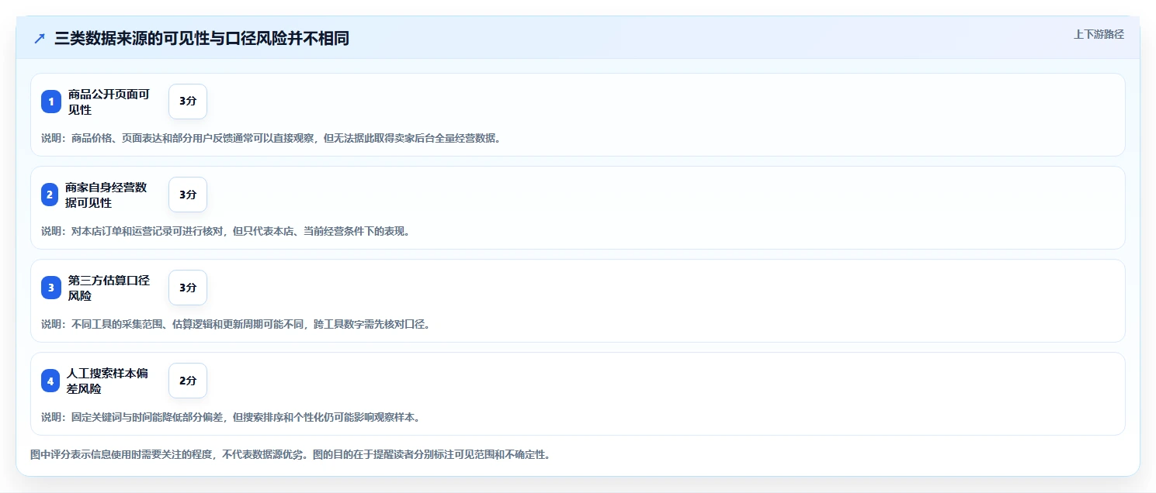Click the 3分 score for 商品公开页面可见性
The height and width of the screenshot is (493, 1156).
188,102
